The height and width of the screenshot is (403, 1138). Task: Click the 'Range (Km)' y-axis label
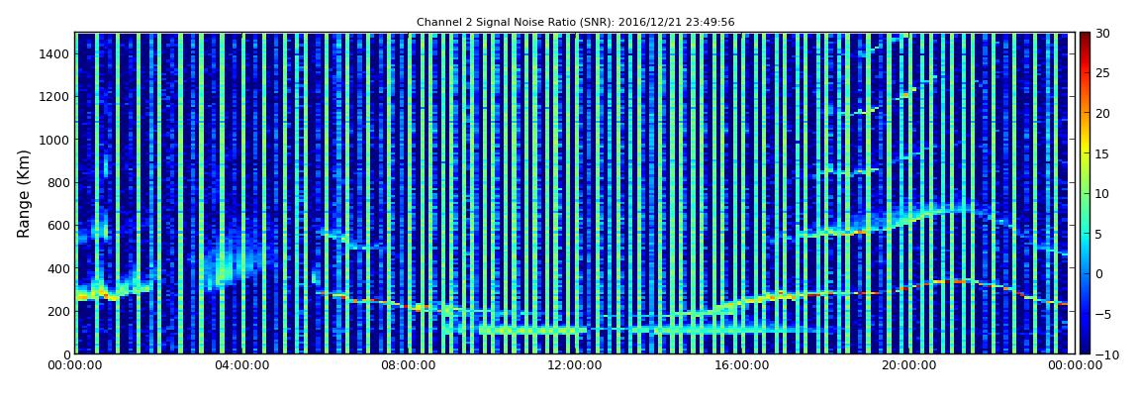tap(24, 193)
